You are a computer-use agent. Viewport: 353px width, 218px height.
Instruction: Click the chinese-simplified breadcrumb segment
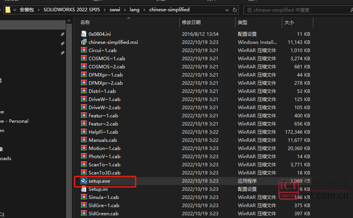coord(169,10)
